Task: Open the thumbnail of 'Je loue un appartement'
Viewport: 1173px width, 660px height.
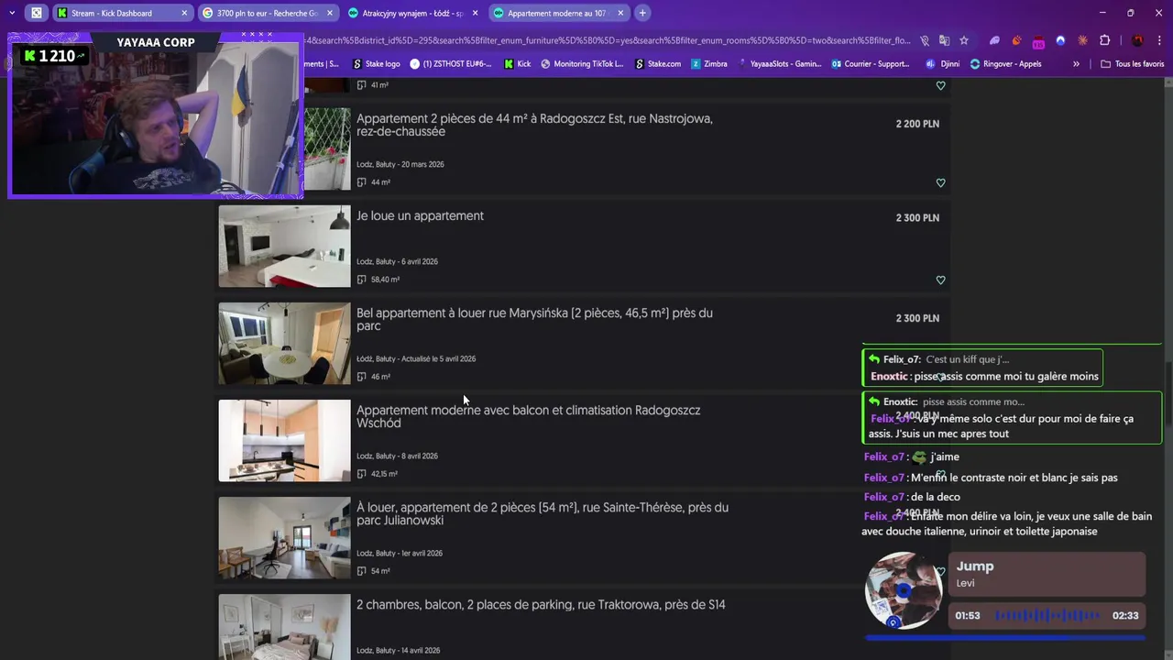Action: (x=284, y=246)
